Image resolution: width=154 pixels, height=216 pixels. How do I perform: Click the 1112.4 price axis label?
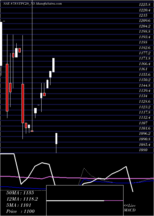(x=144, y=118)
